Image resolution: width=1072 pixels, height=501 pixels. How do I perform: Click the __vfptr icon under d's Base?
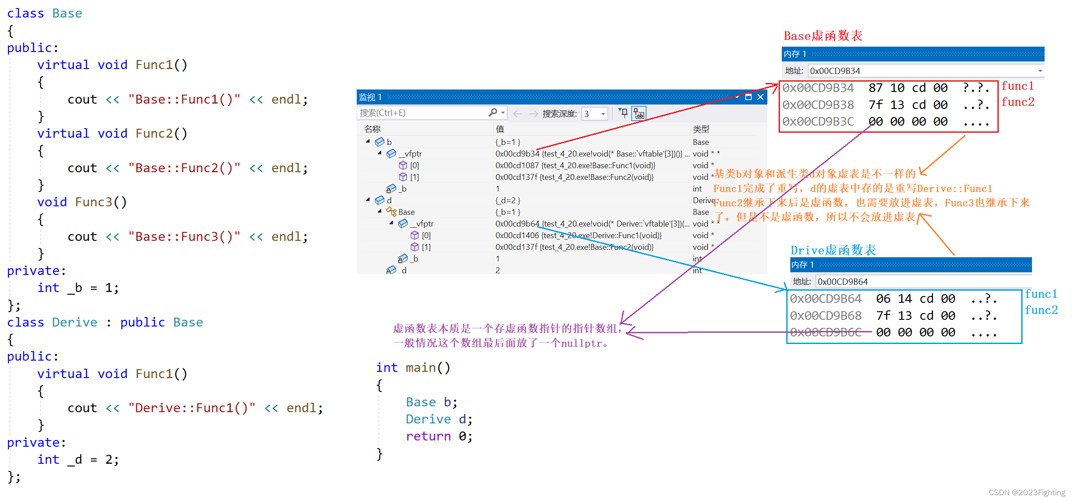[403, 223]
